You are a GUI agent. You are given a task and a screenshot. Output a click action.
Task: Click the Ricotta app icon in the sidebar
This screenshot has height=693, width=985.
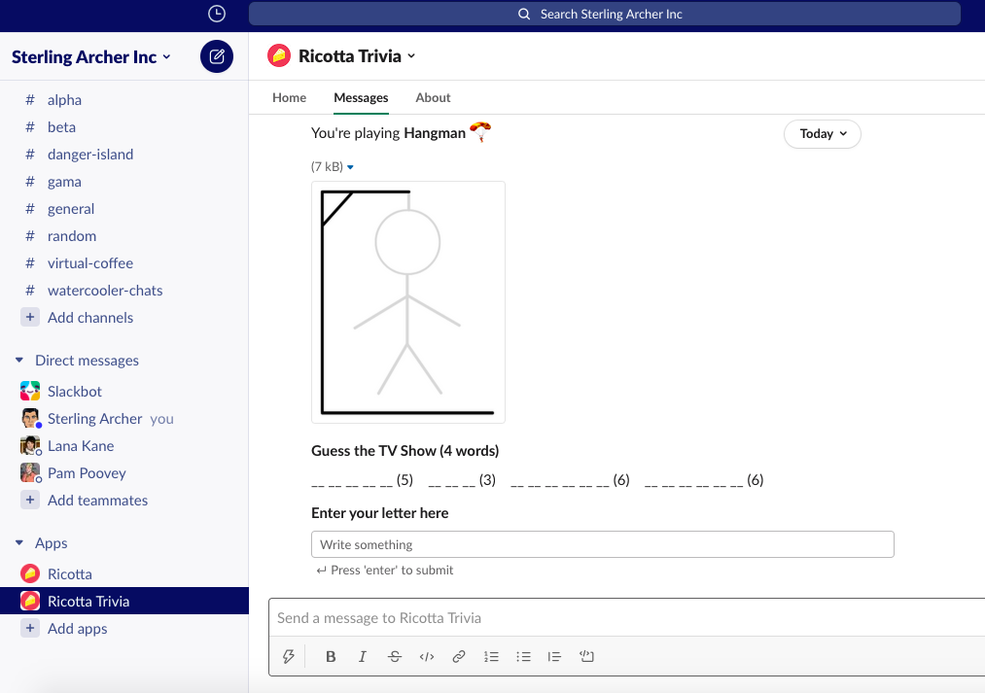pyautogui.click(x=29, y=573)
